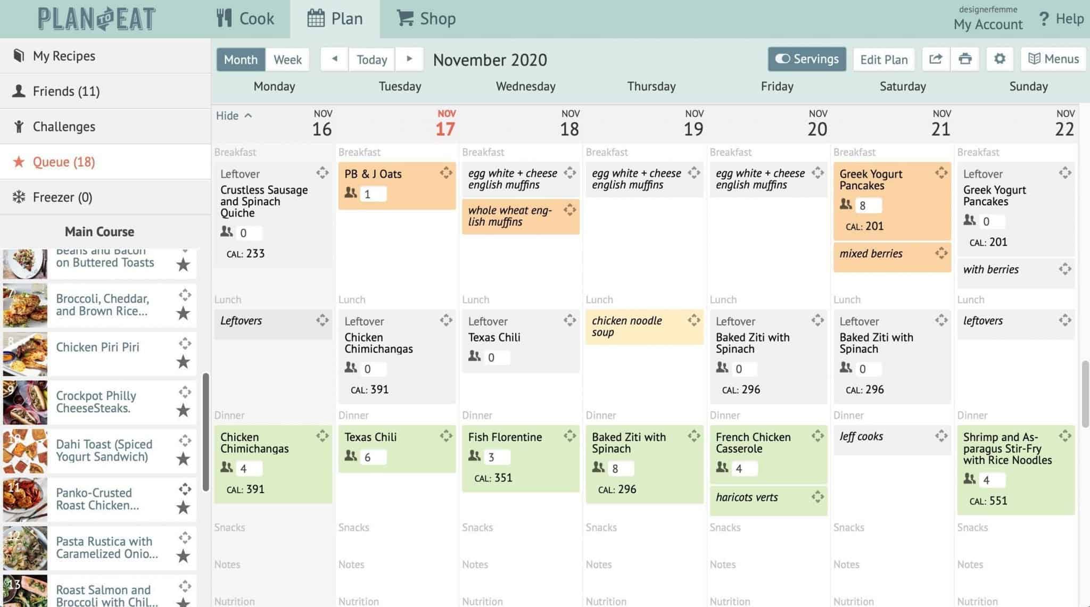Print the meal plan
1090x607 pixels.
point(965,59)
